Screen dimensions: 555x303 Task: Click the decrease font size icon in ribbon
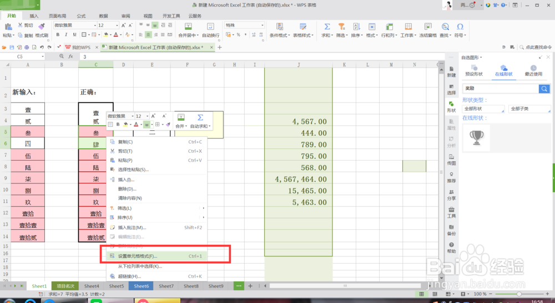[x=130, y=25]
